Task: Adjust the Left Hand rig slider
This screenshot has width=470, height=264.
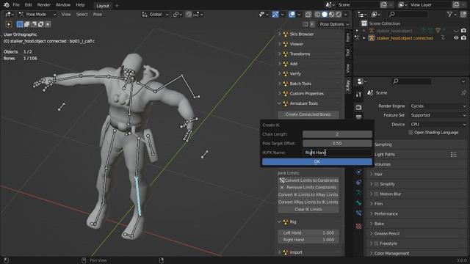Action: point(308,232)
